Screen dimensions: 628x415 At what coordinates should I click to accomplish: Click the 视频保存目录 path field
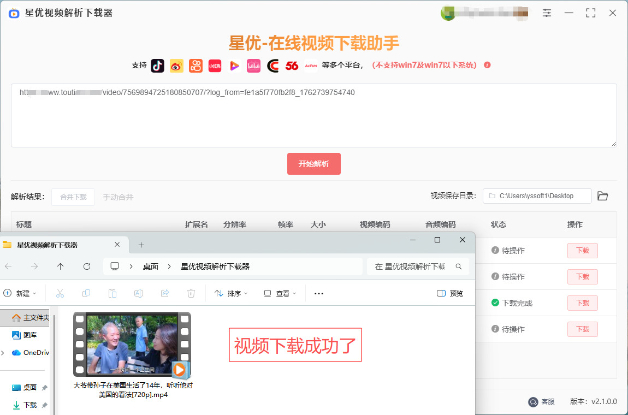click(537, 196)
